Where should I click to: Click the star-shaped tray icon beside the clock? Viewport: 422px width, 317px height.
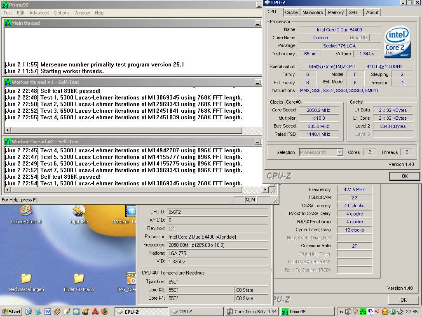click(400, 312)
